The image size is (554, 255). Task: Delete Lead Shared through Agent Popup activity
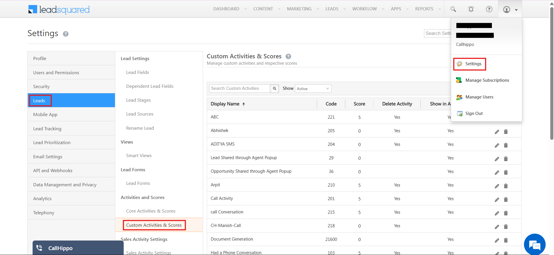506,159
